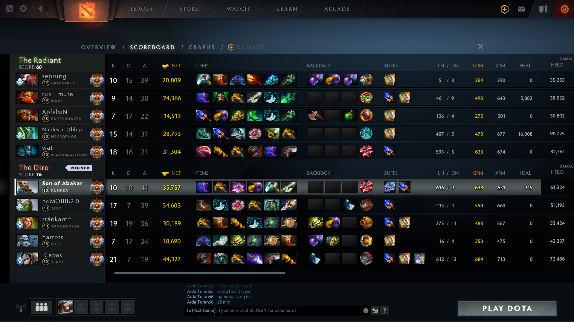
Task: Select the Son of Abakar Kunkka row
Action: (278, 187)
